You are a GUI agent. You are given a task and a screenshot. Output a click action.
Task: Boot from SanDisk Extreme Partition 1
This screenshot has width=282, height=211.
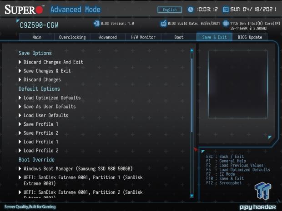coord(81,181)
